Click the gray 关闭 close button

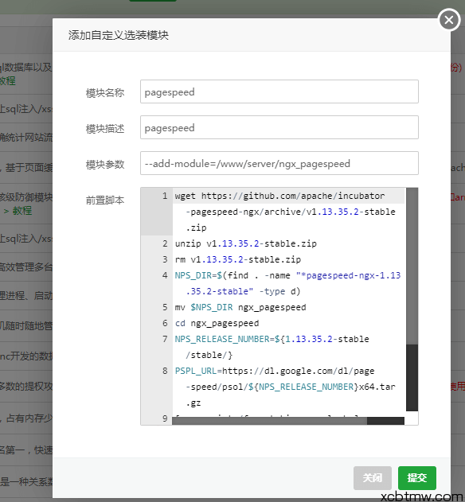pos(373,478)
